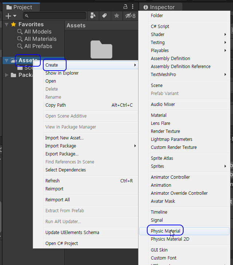Expand the Sprites submenu arrow
The height and width of the screenshot is (265, 233).
(225, 166)
